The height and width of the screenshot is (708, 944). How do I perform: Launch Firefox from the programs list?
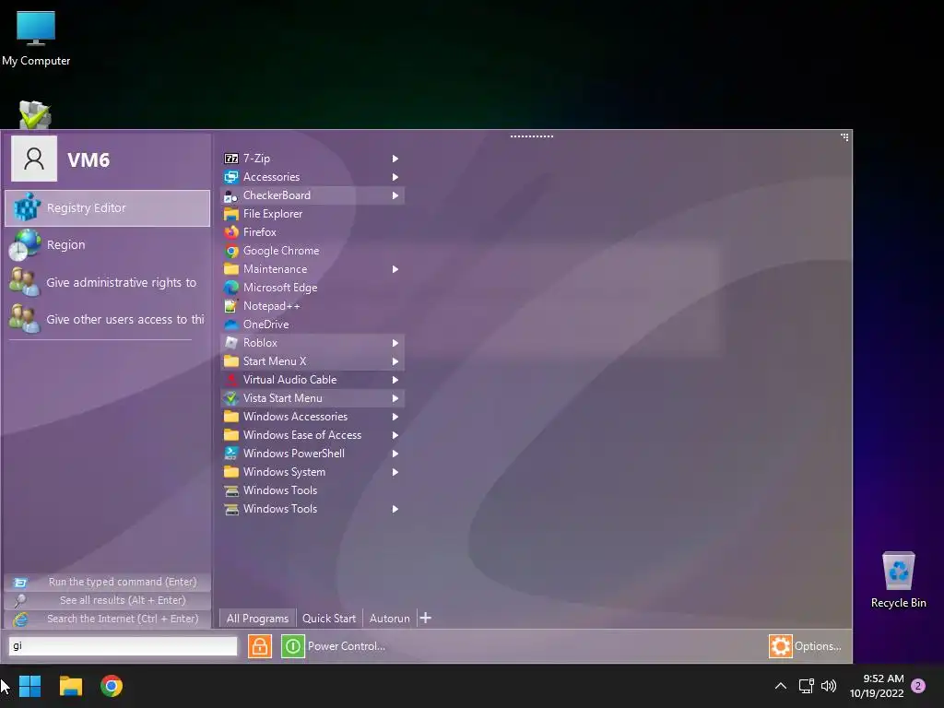[x=231, y=232]
